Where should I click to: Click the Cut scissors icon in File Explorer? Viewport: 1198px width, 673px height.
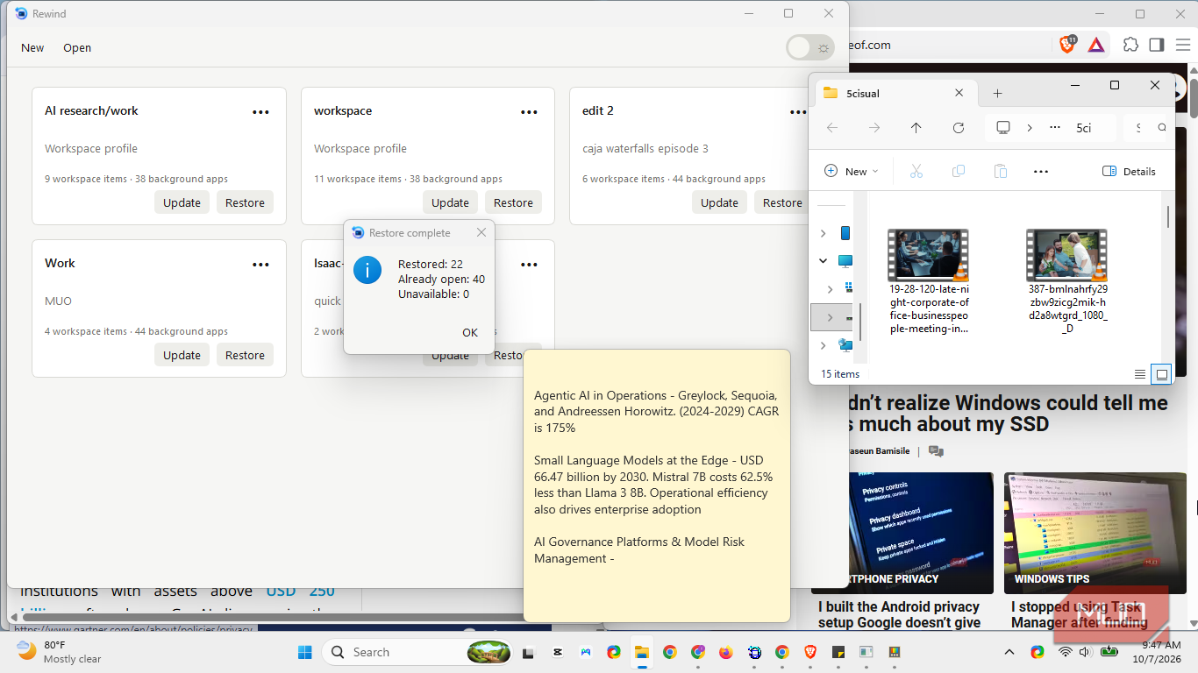pyautogui.click(x=916, y=171)
